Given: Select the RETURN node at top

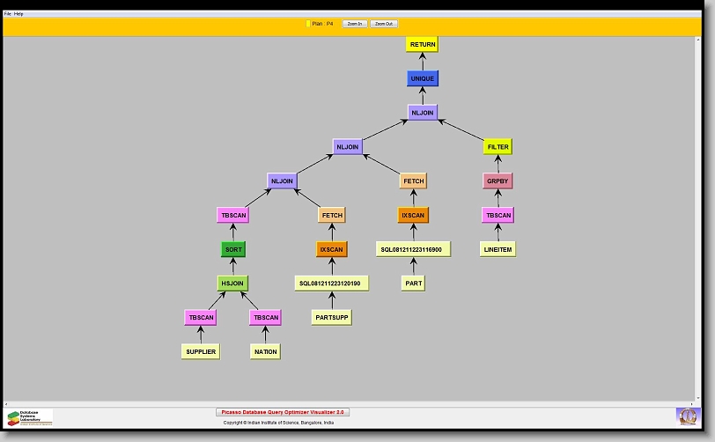Looking at the screenshot, I should point(423,44).
